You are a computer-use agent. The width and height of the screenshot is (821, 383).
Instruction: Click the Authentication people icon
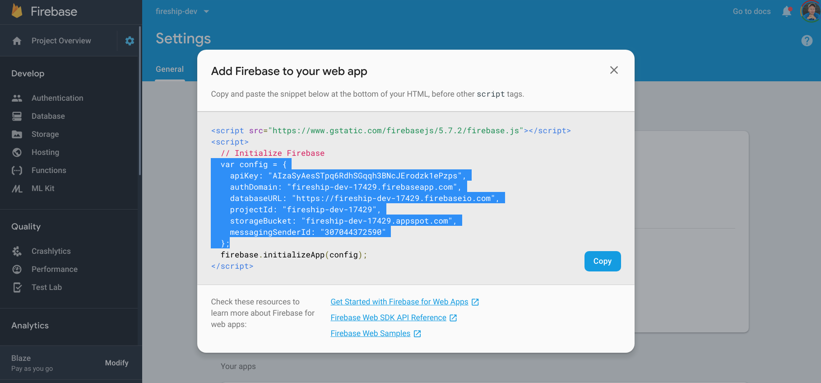click(17, 98)
